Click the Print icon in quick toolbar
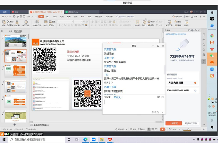The width and height of the screenshot is (218, 143). [21, 17]
